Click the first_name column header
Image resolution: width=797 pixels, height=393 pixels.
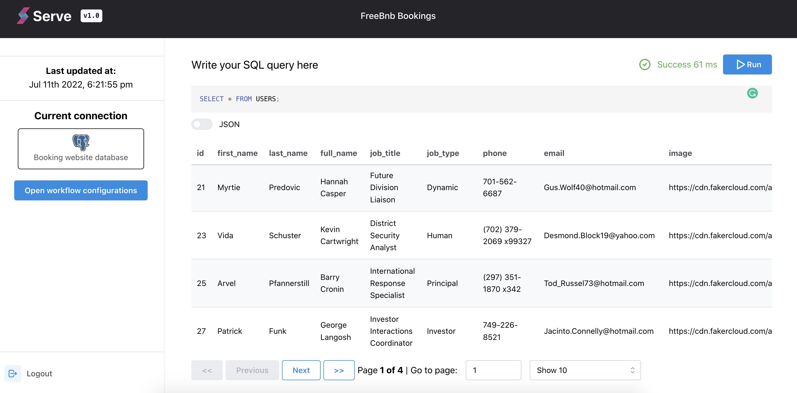pos(237,153)
